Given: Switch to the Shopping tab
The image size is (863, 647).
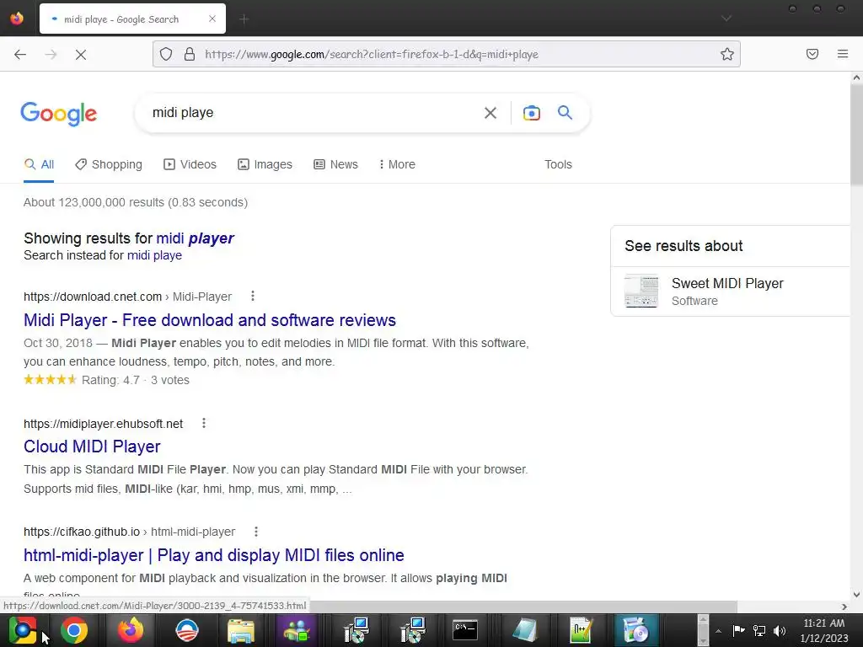Looking at the screenshot, I should coord(109,164).
